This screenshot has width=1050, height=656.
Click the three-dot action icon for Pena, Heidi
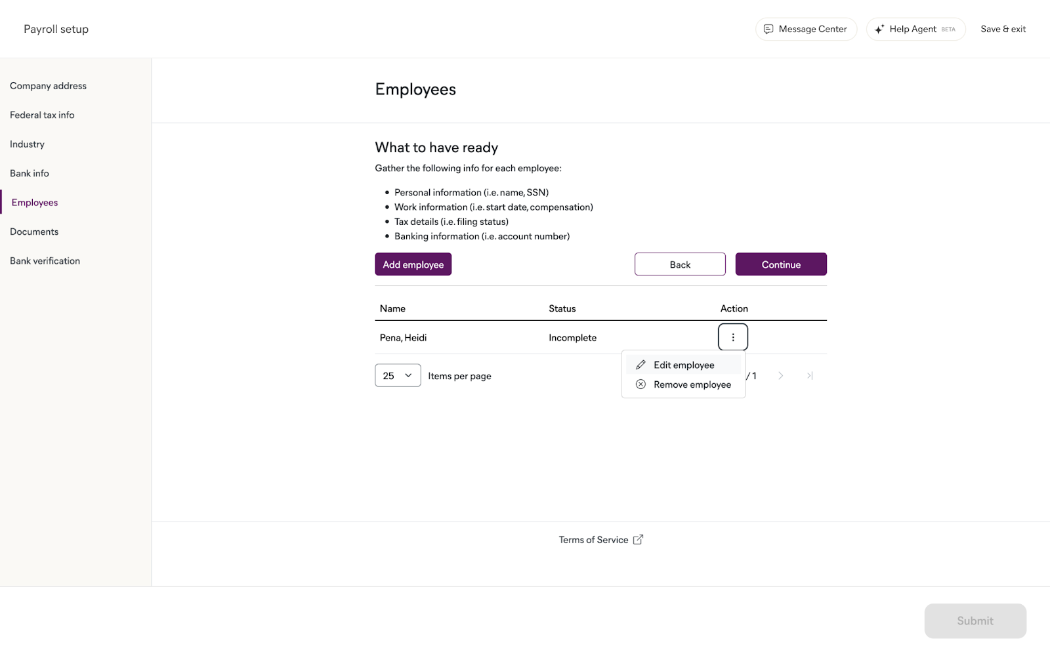[x=732, y=337]
